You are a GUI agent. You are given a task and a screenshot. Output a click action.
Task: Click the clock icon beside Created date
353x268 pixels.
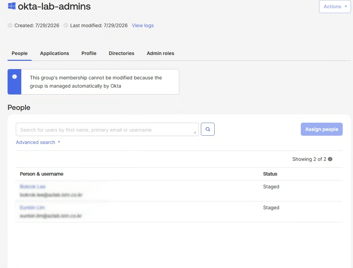(10, 25)
